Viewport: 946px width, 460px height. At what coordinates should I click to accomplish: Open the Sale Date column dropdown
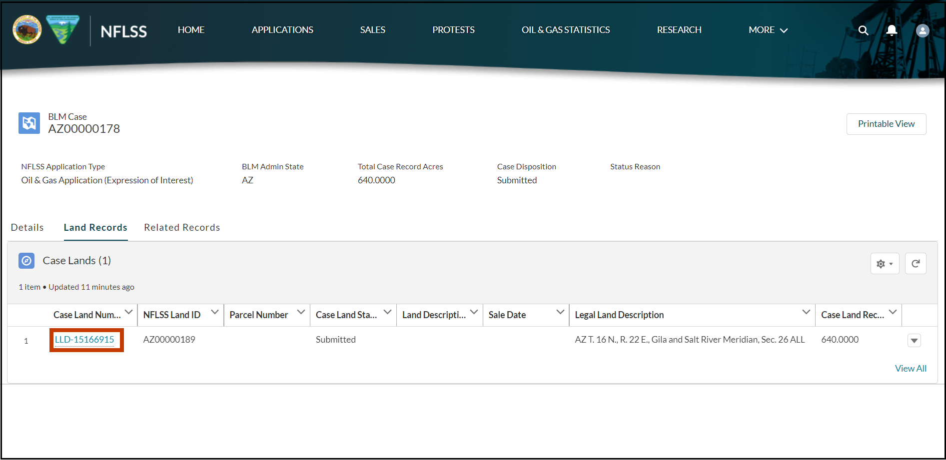pyautogui.click(x=560, y=312)
